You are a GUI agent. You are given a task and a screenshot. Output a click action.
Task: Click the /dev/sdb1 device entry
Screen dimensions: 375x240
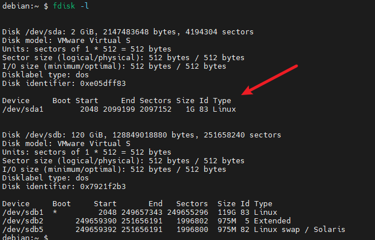tap(21, 212)
